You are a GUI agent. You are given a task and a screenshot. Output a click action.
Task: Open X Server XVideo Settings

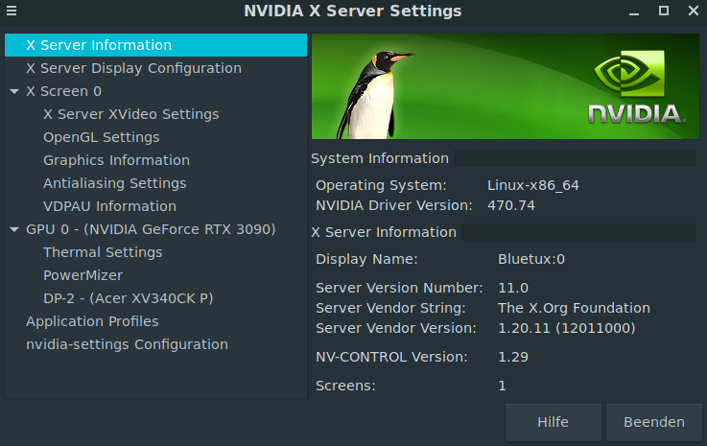[130, 114]
